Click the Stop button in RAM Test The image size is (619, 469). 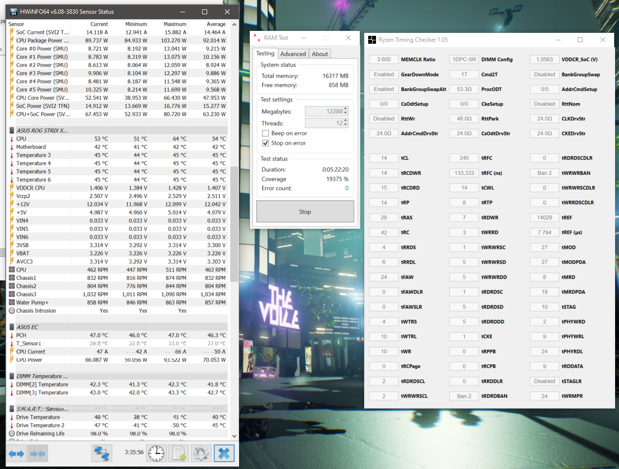305,212
